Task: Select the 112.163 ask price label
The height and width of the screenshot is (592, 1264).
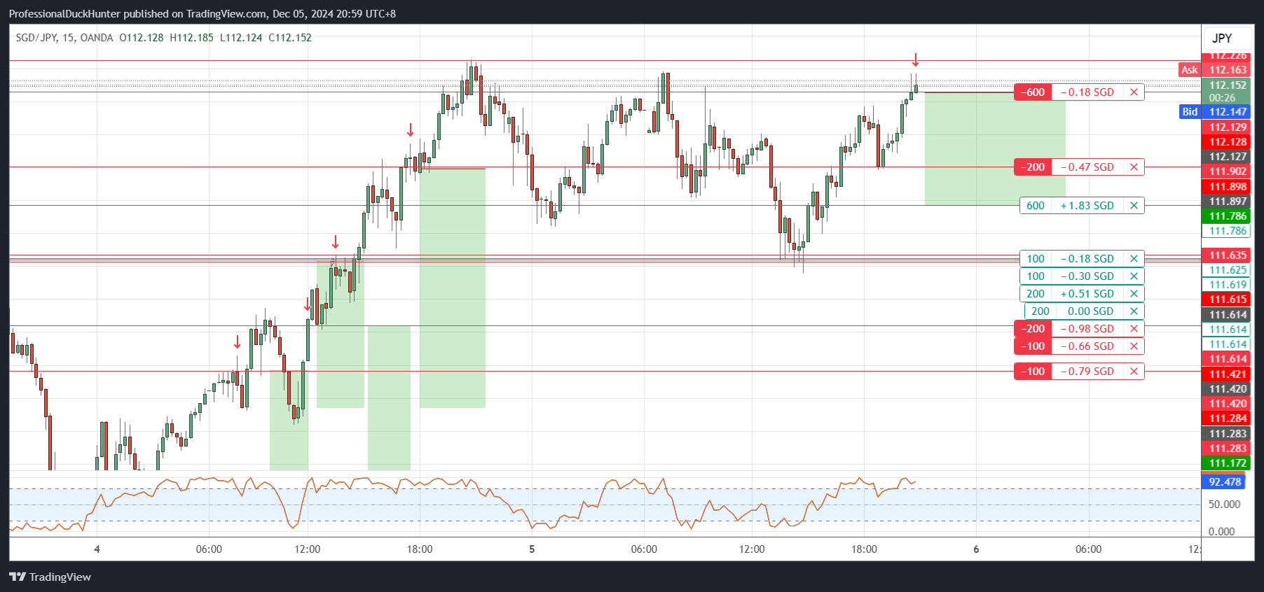Action: tap(1228, 70)
